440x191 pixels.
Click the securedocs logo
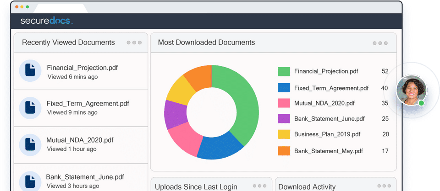pyautogui.click(x=47, y=21)
